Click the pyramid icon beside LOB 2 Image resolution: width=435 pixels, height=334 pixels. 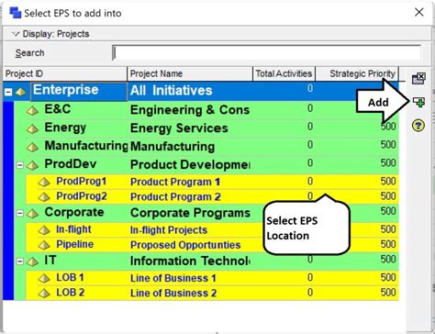click(x=44, y=294)
